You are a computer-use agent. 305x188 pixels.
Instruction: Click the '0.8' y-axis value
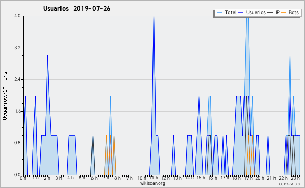tap(17, 143)
